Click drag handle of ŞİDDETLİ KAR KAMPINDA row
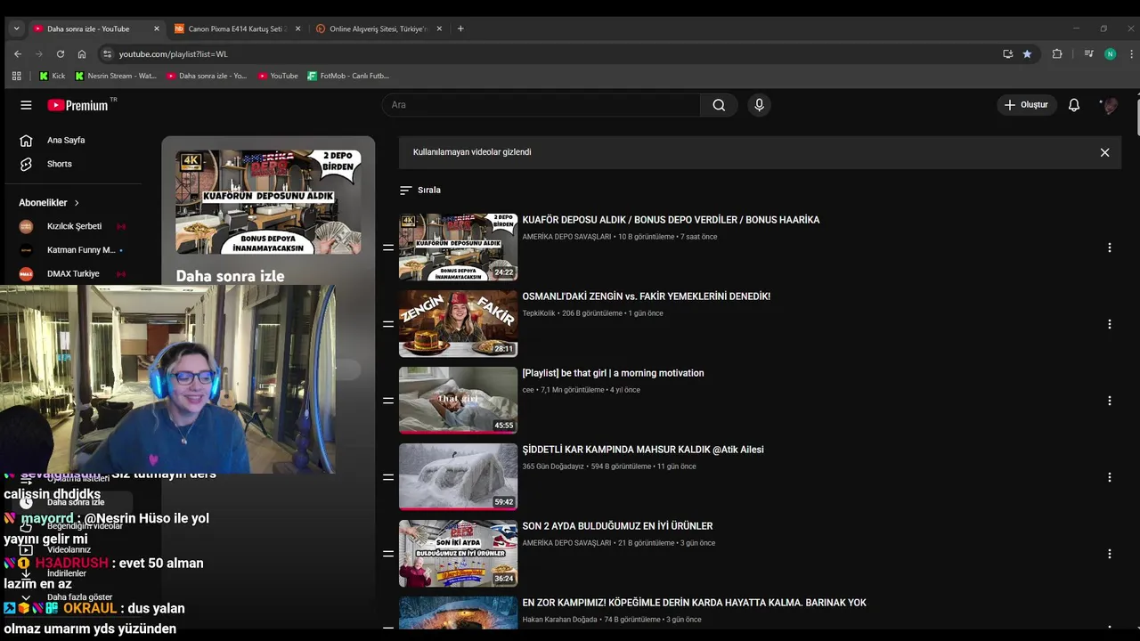This screenshot has height=641, width=1140. pyautogui.click(x=388, y=477)
